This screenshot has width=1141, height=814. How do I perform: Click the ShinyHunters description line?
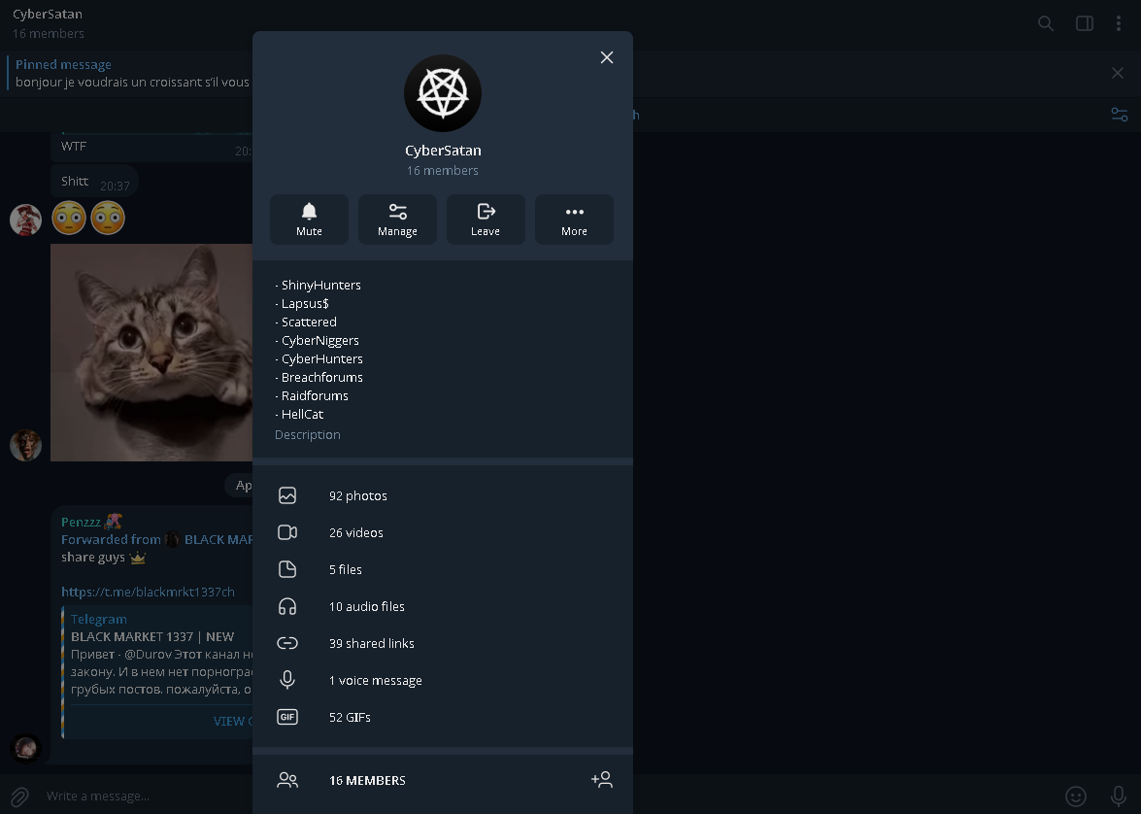pos(318,286)
